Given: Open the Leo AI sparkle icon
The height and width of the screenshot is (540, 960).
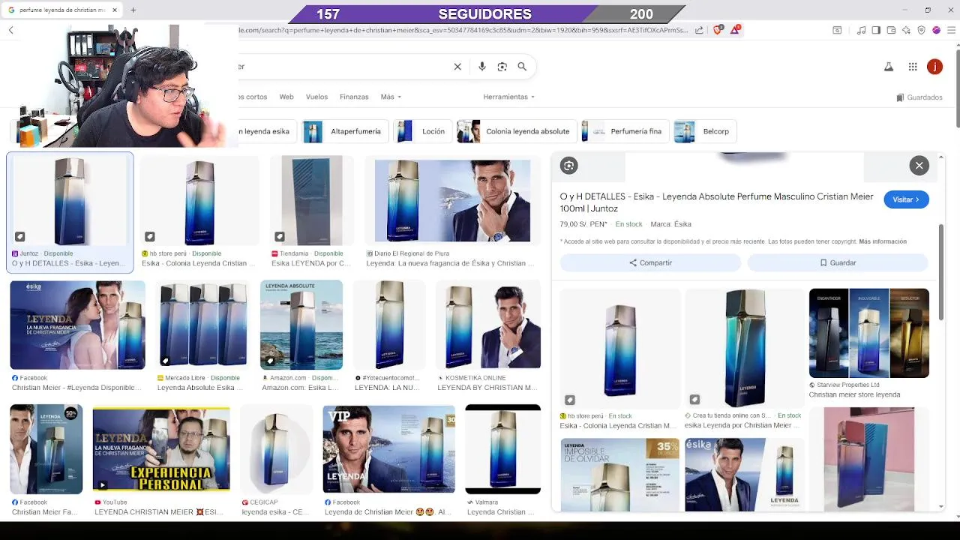Looking at the screenshot, I should tap(906, 30).
